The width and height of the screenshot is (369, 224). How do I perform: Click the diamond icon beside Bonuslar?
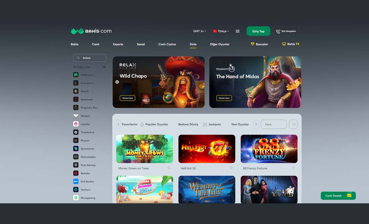[253, 44]
